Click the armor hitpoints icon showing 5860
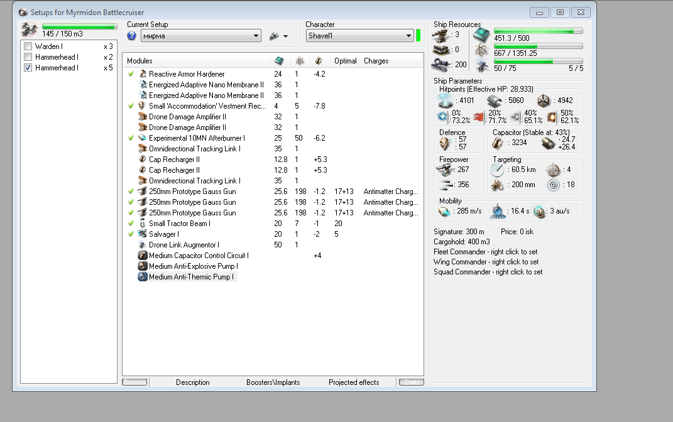This screenshot has height=422, width=673. pyautogui.click(x=495, y=100)
